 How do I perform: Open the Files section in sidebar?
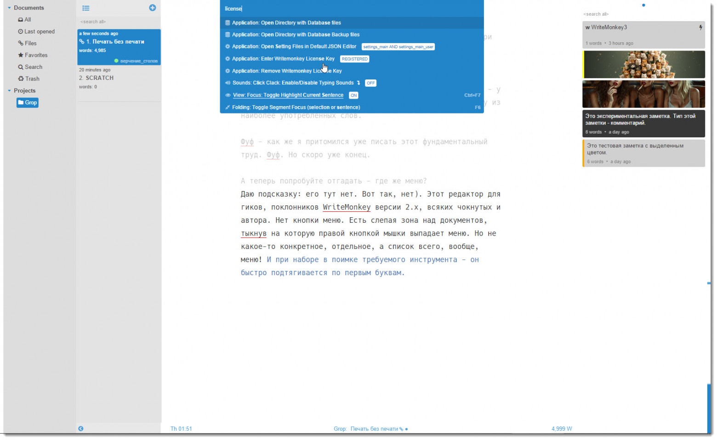pos(27,43)
